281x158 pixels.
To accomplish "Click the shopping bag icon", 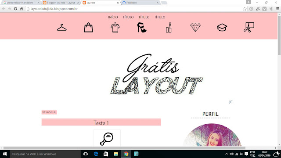I will (88, 27).
